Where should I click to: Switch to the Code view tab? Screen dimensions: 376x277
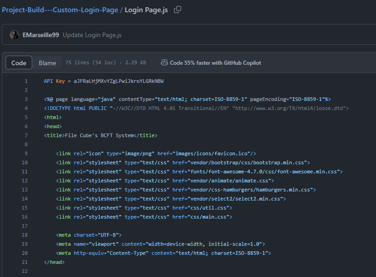[x=19, y=63]
